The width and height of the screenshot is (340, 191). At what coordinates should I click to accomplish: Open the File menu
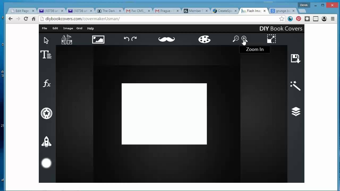(x=44, y=28)
